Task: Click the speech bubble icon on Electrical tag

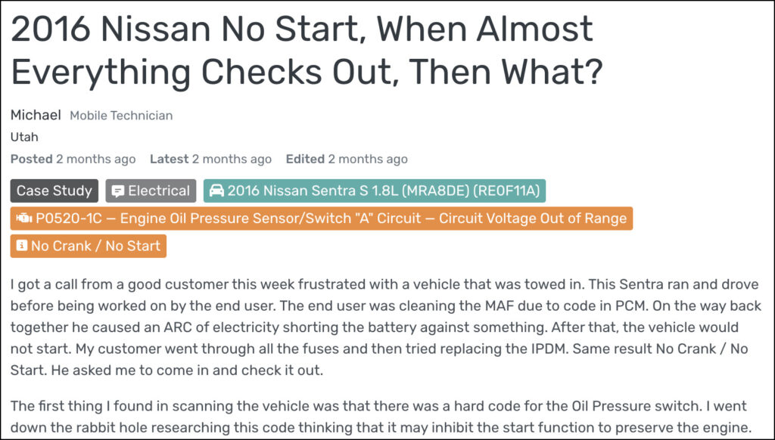Action: 117,191
